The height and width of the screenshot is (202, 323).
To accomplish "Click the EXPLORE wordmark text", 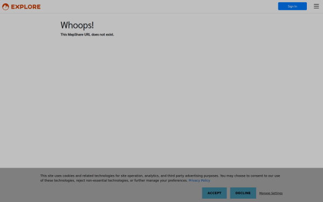I will (26, 7).
